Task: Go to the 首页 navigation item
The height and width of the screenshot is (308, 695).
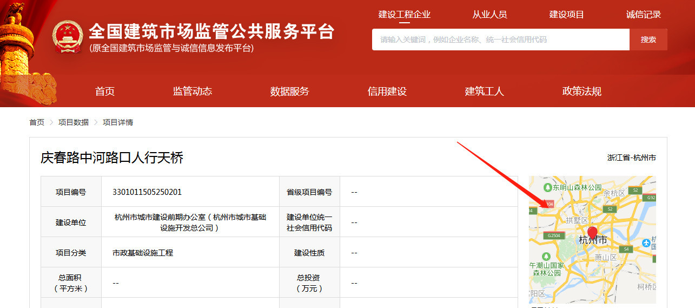Action: 105,91
